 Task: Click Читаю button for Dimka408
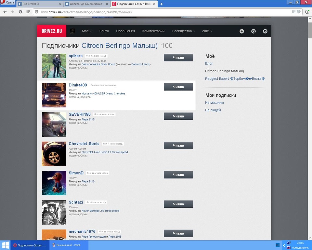178,87
